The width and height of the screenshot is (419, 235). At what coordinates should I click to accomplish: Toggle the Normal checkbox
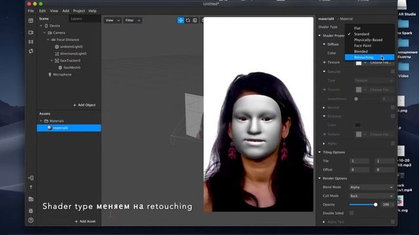pyautogui.click(x=393, y=107)
